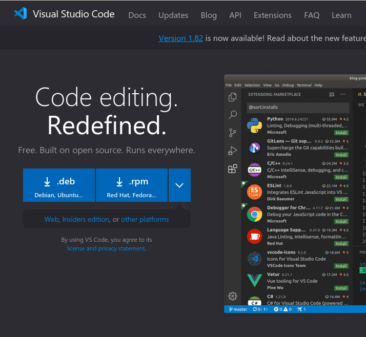Click the Python extension logo
Image resolution: width=366 pixels, height=337 pixels.
coord(254,125)
